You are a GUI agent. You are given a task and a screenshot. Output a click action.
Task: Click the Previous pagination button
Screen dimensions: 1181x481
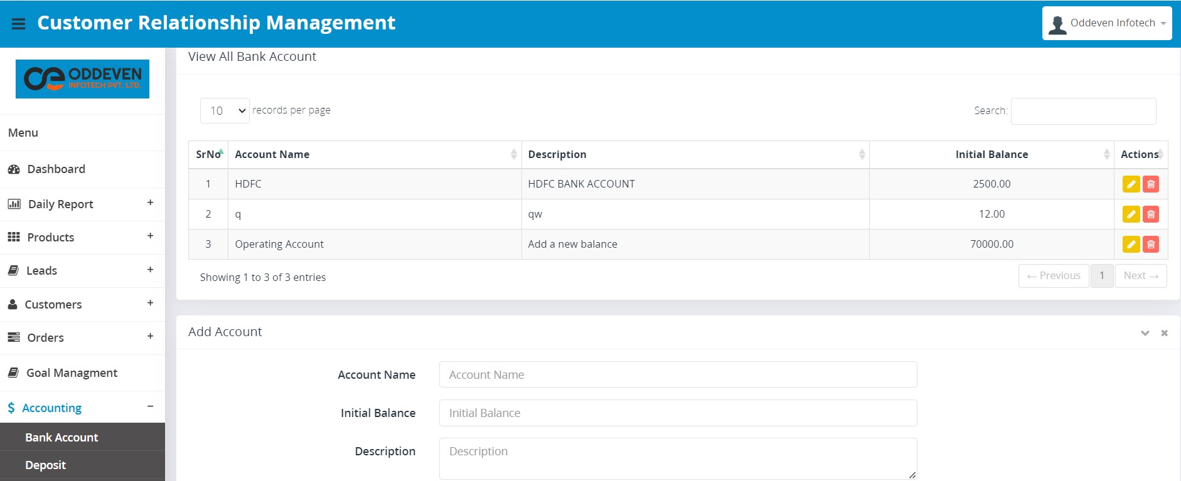[x=1053, y=276]
